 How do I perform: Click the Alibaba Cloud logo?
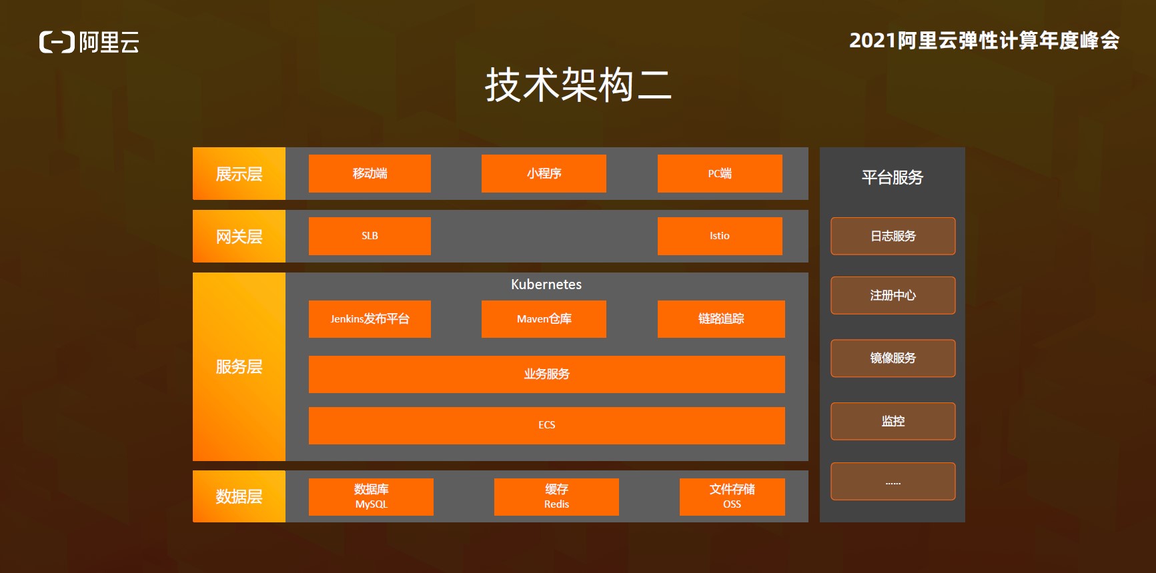(89, 42)
